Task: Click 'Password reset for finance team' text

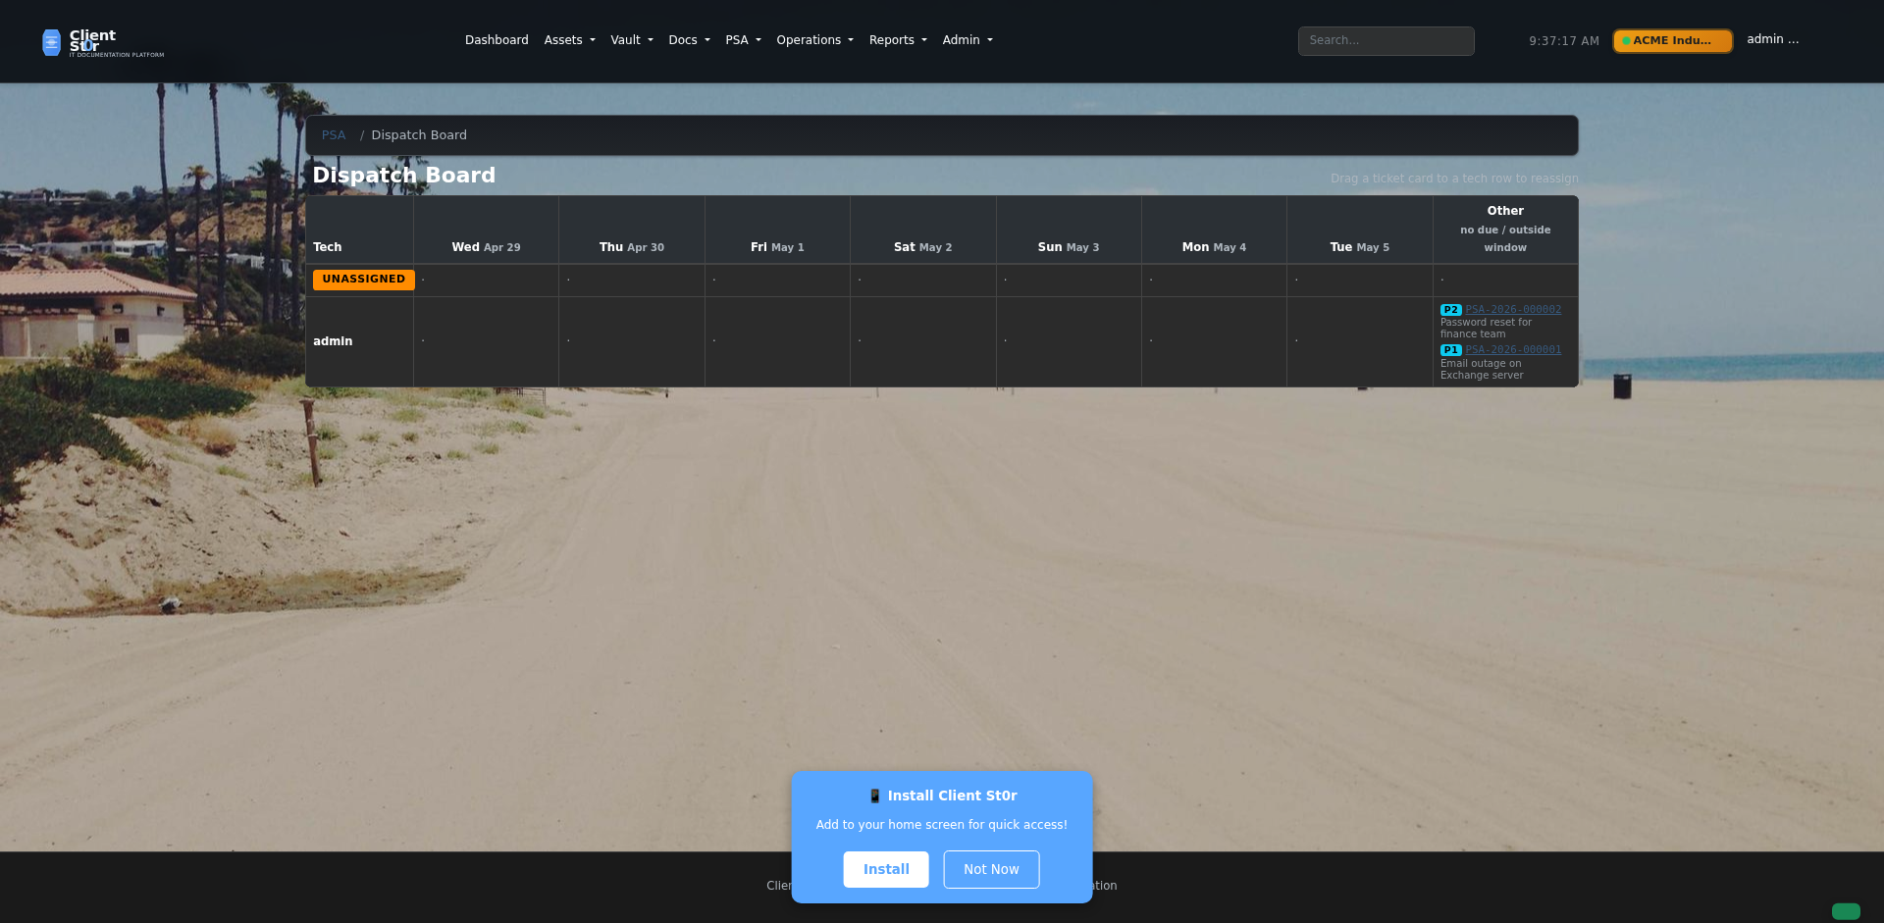Action: [x=1486, y=329]
